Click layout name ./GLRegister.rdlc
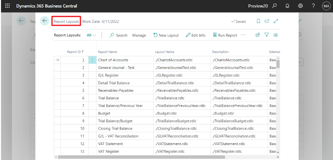 [169, 75]
